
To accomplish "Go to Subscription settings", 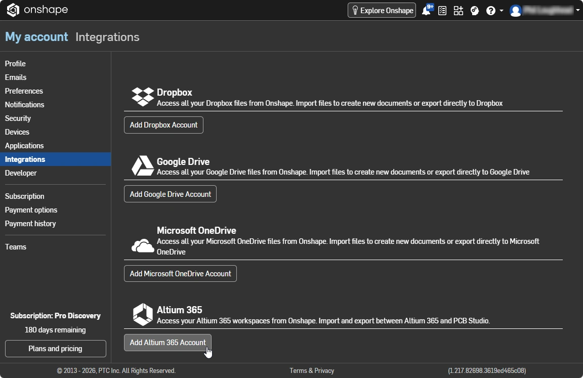I will point(24,196).
